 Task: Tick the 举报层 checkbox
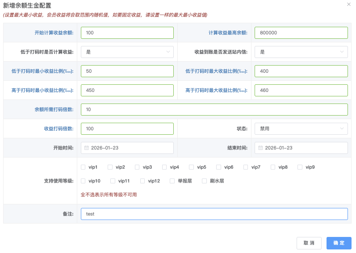pyautogui.click(x=172, y=181)
